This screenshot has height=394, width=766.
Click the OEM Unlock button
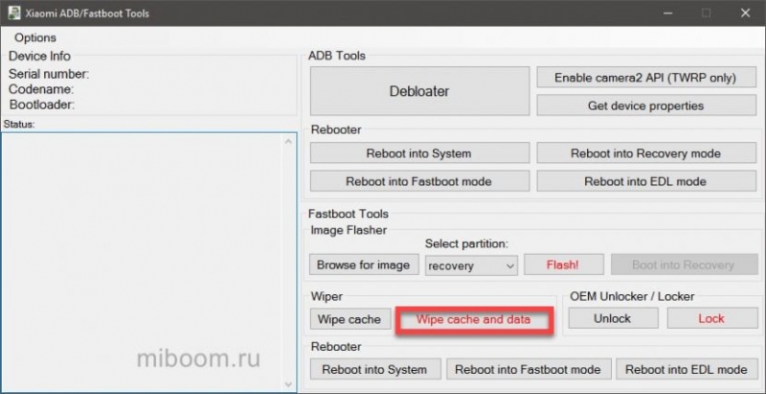[613, 318]
